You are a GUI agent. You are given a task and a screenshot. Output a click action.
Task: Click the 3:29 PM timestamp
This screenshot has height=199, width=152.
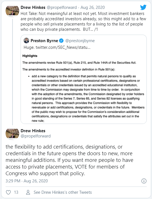[13, 181]
